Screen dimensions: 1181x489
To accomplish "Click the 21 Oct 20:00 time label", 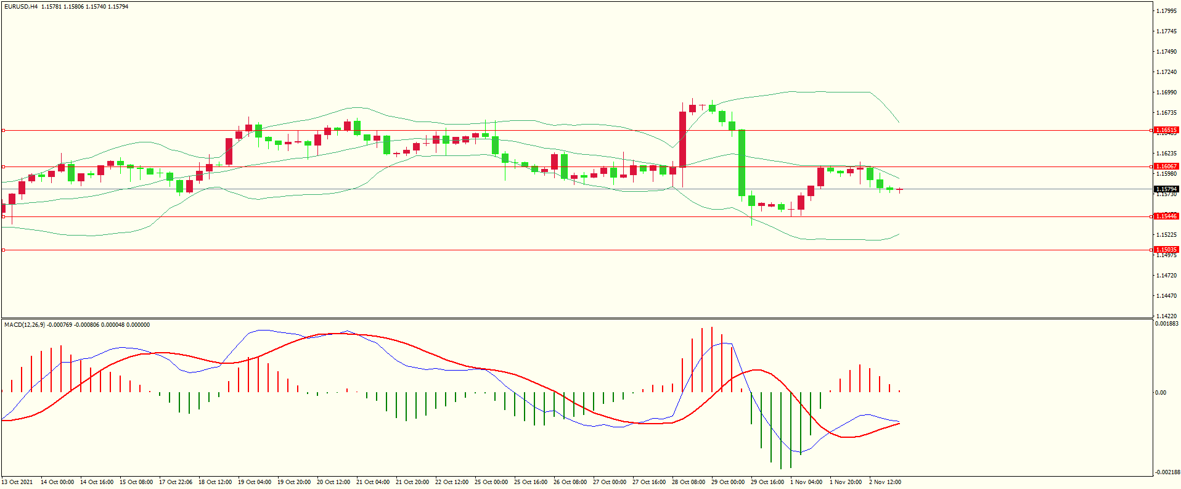I will point(412,482).
